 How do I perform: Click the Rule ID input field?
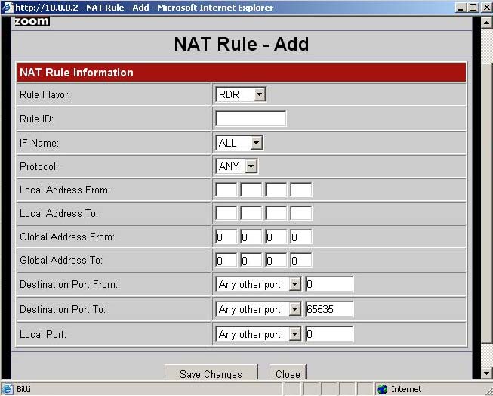coord(251,119)
